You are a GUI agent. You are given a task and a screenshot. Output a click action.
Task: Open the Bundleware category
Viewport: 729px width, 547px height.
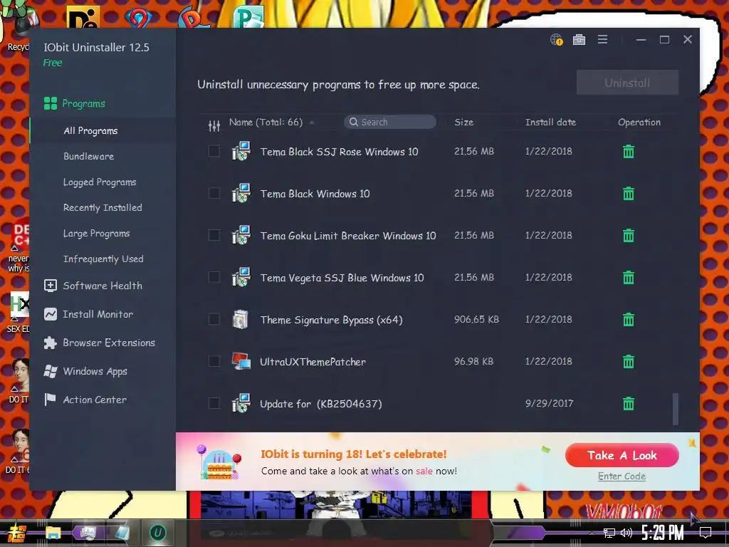(x=88, y=156)
